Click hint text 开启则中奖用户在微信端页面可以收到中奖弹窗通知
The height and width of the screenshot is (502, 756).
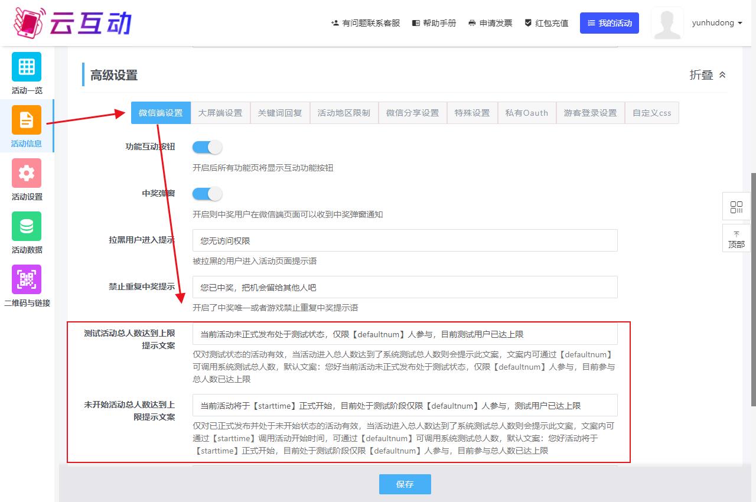click(x=288, y=214)
